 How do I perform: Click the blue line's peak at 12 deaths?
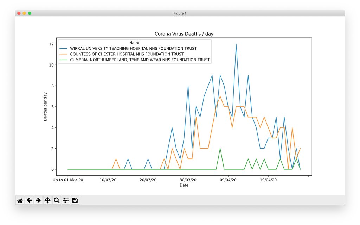[x=236, y=44]
